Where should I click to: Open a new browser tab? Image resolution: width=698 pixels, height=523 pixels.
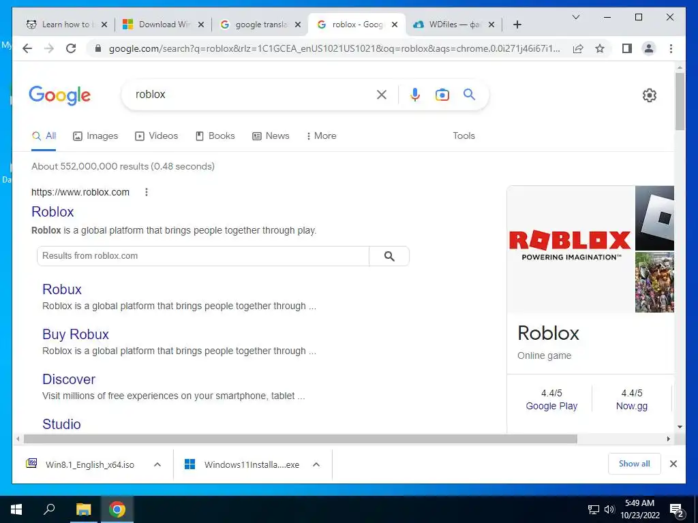(517, 25)
